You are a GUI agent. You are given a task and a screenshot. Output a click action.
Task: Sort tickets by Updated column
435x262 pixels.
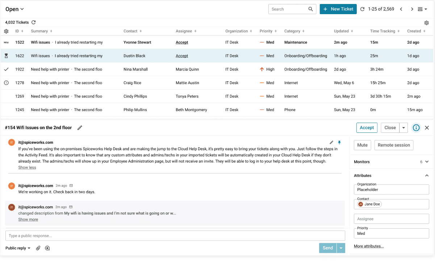pos(343,31)
